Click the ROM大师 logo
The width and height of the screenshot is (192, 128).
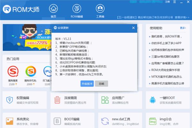point(21,9)
